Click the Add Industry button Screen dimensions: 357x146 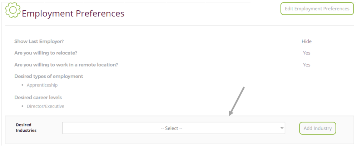[x=318, y=128]
